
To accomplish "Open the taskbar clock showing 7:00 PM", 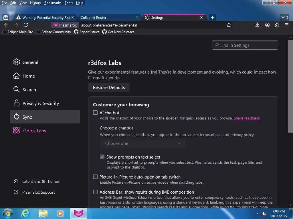I will pyautogui.click(x=278, y=214).
